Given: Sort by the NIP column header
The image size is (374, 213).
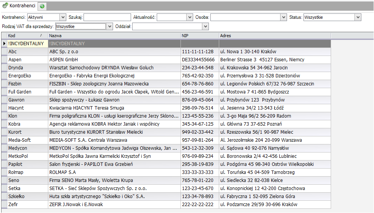Looking at the screenshot, I should [200, 36].
